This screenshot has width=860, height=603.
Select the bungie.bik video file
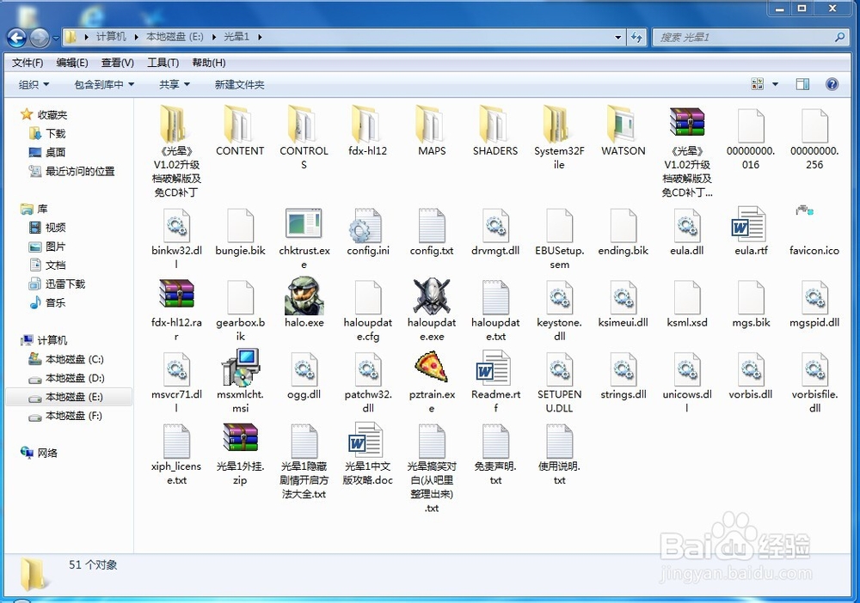[240, 226]
